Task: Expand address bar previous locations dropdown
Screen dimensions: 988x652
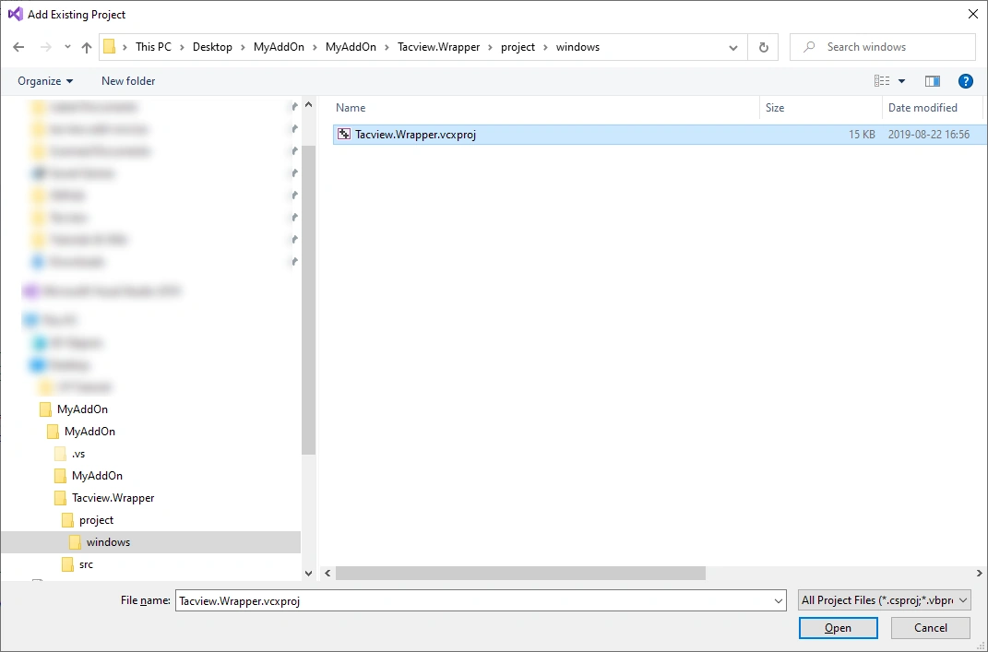Action: [x=732, y=47]
